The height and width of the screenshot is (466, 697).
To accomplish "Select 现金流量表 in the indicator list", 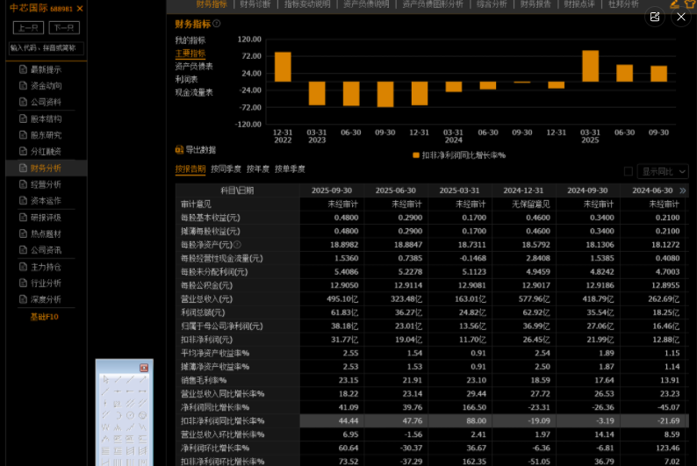I will pos(194,92).
